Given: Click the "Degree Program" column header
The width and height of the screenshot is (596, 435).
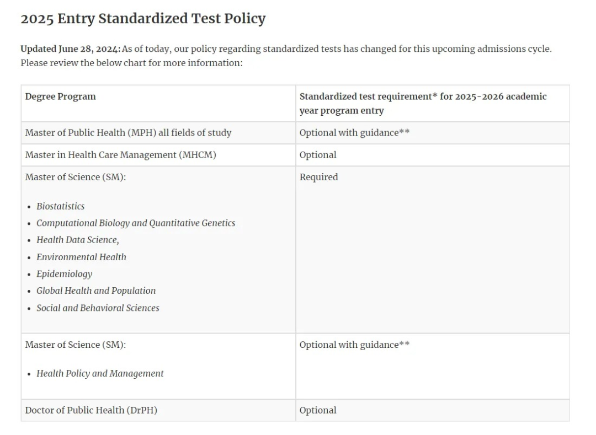Looking at the screenshot, I should pos(60,96).
